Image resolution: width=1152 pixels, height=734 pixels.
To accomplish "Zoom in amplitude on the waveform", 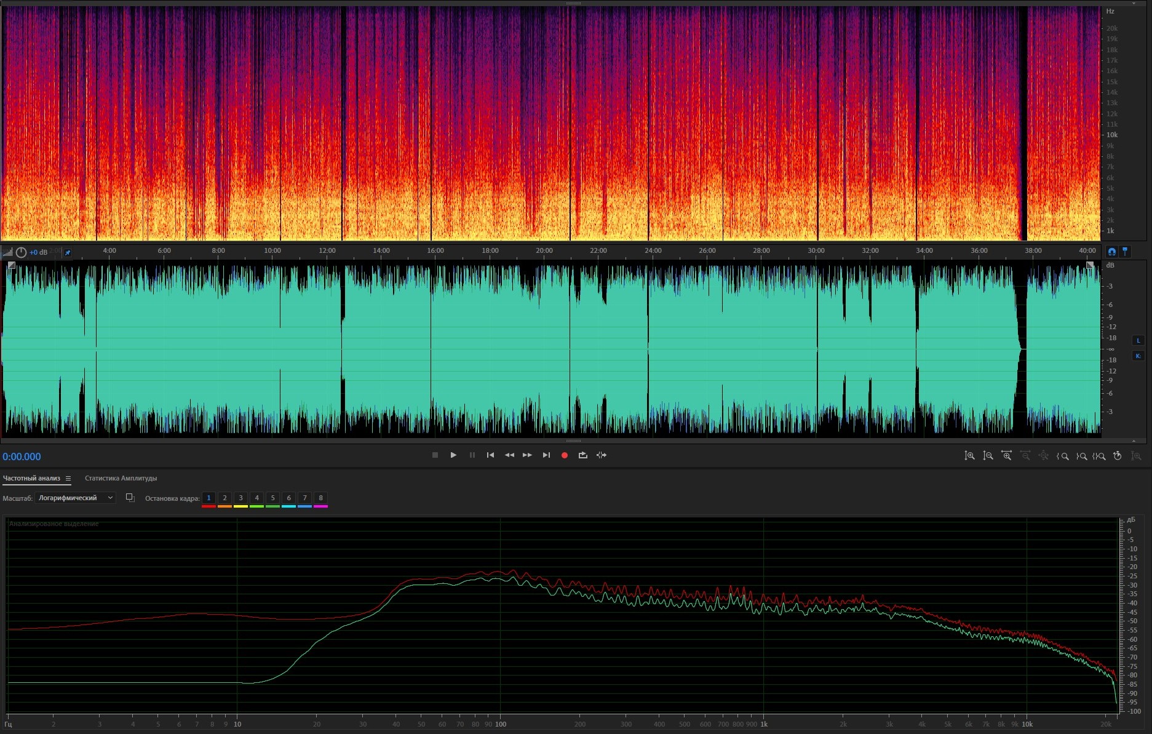I will tap(969, 456).
